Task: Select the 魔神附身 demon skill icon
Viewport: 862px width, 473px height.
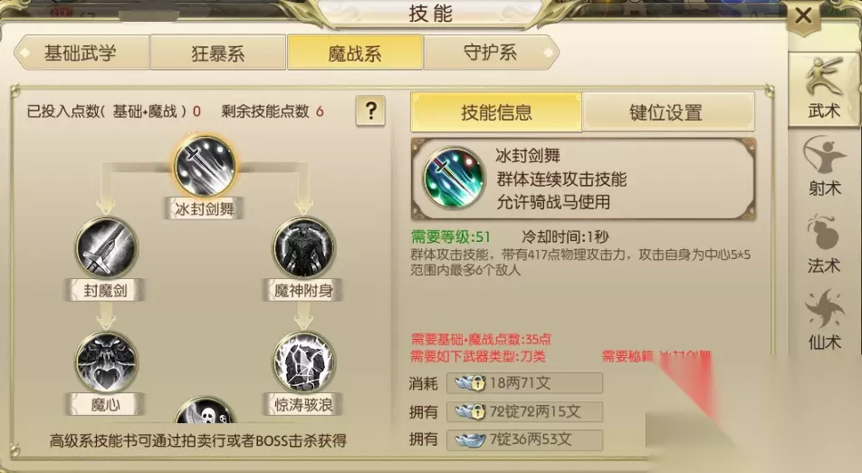Action: (x=304, y=247)
